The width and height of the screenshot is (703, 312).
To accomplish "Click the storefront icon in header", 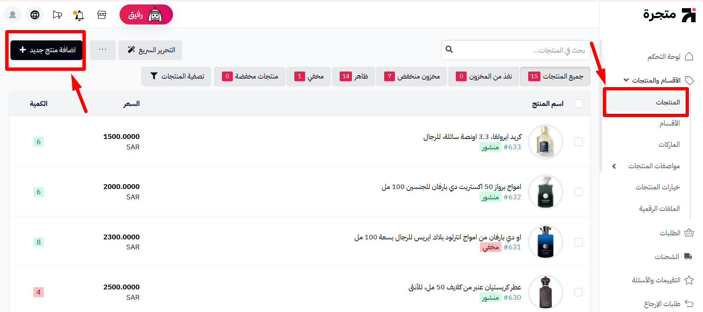I will 102,15.
